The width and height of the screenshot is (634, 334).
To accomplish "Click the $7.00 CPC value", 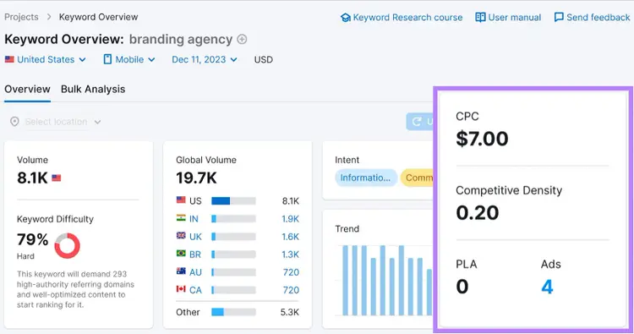I will click(x=482, y=139).
